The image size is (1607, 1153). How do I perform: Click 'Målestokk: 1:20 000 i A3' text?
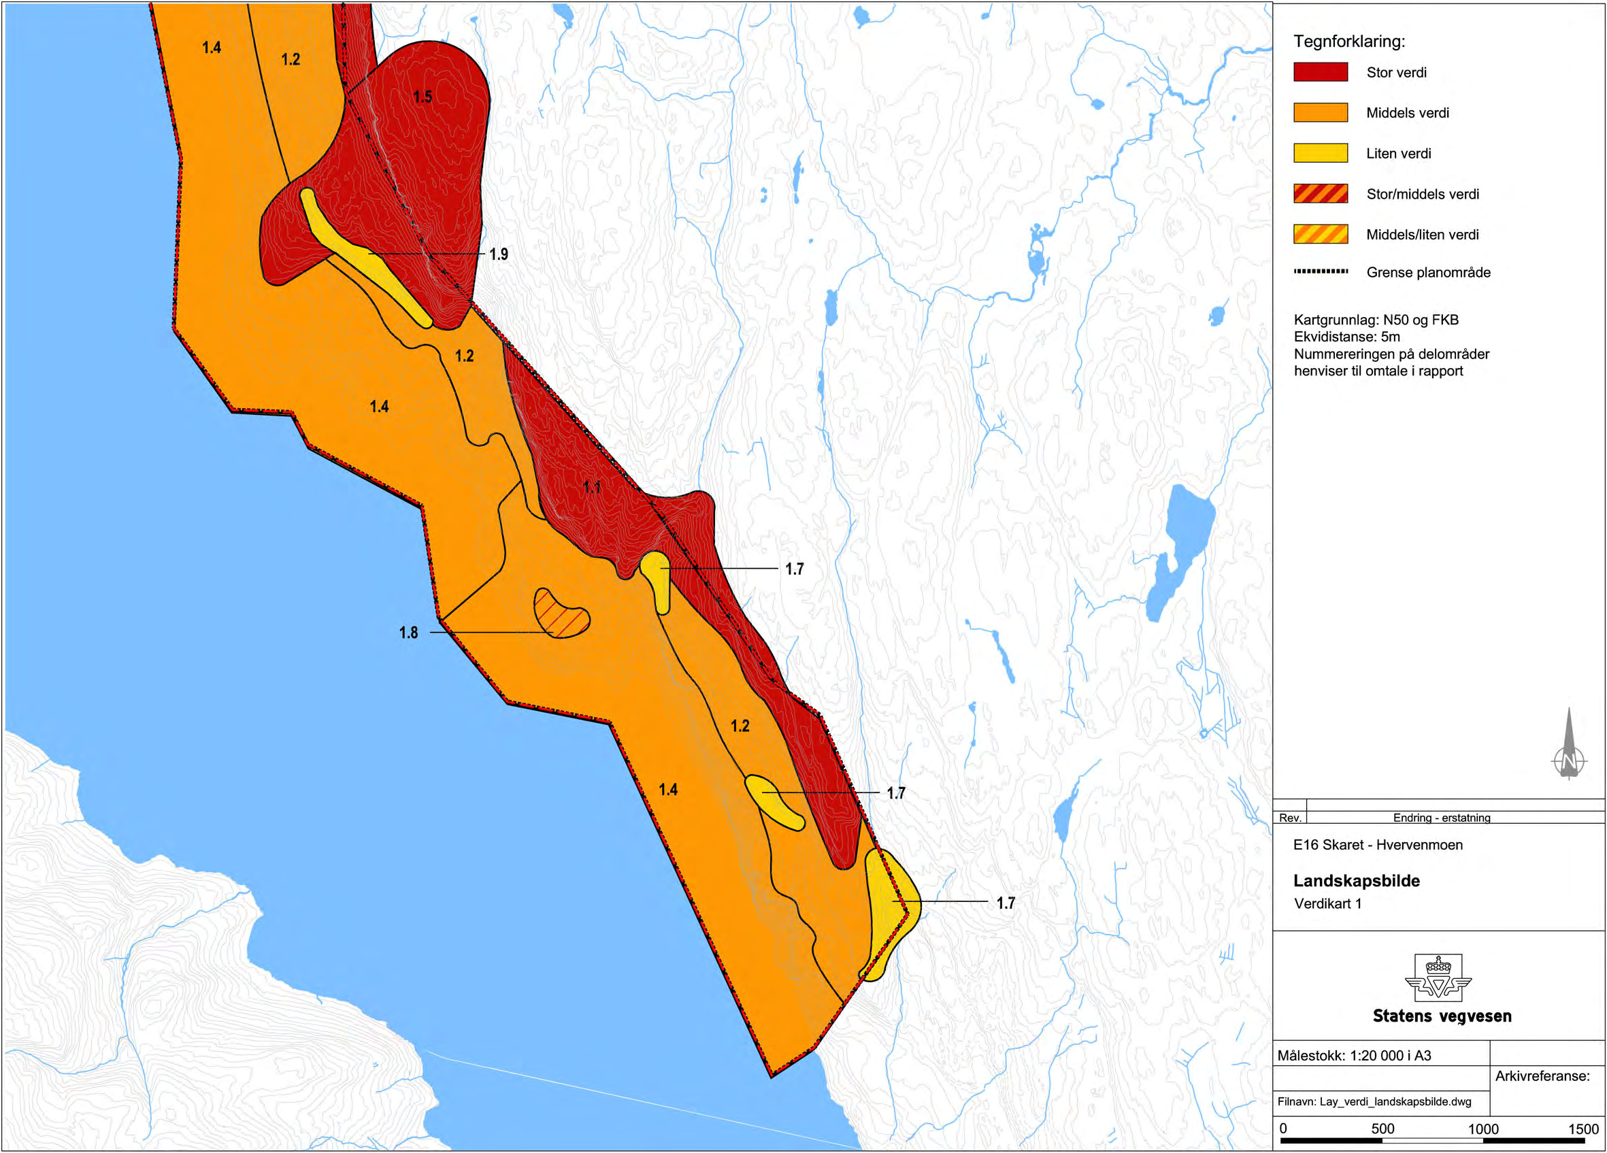click(x=1353, y=1055)
